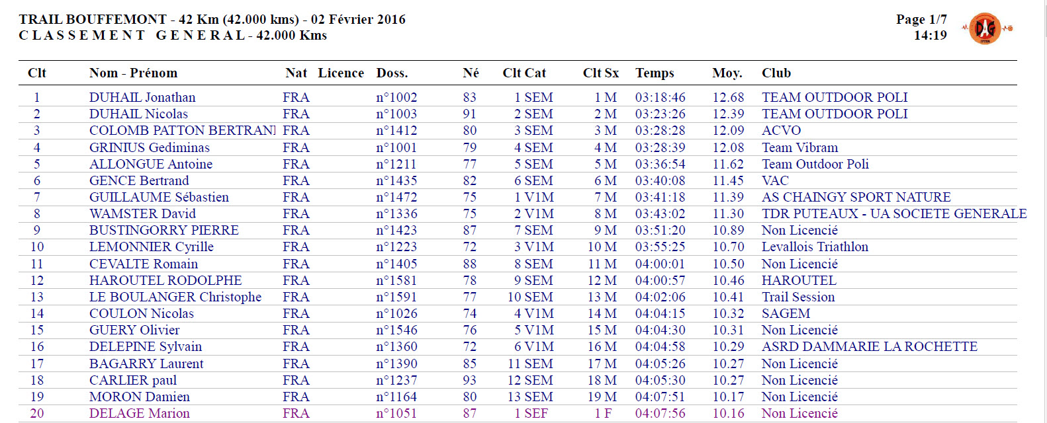Screen dimensions: 1047x423
Task: Click club 'TDR PUTEAUX - UA SOCIETE GENERALE'
Action: pyautogui.click(x=894, y=213)
